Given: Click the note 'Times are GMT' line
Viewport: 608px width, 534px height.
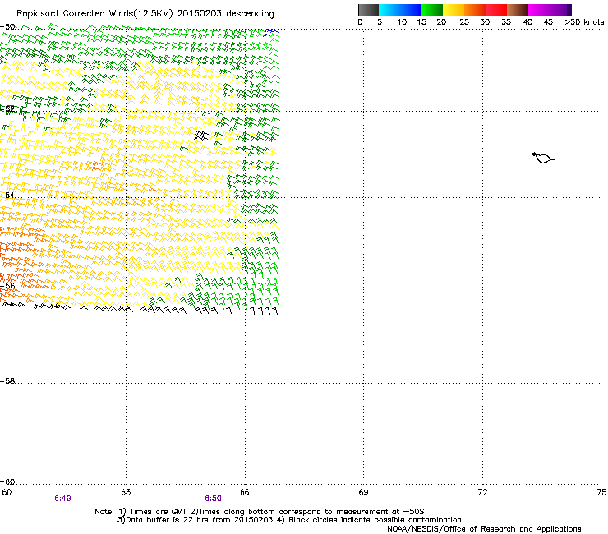Looking at the screenshot, I should (260, 512).
